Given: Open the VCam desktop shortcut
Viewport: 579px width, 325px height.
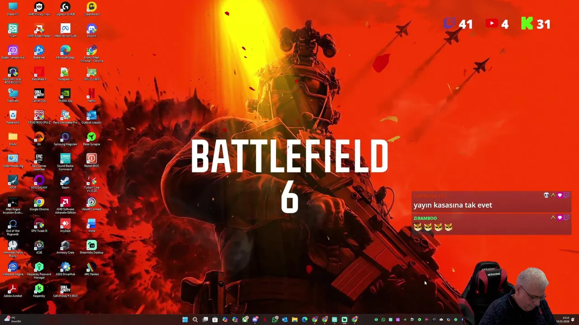Looking at the screenshot, I should pos(13,30).
